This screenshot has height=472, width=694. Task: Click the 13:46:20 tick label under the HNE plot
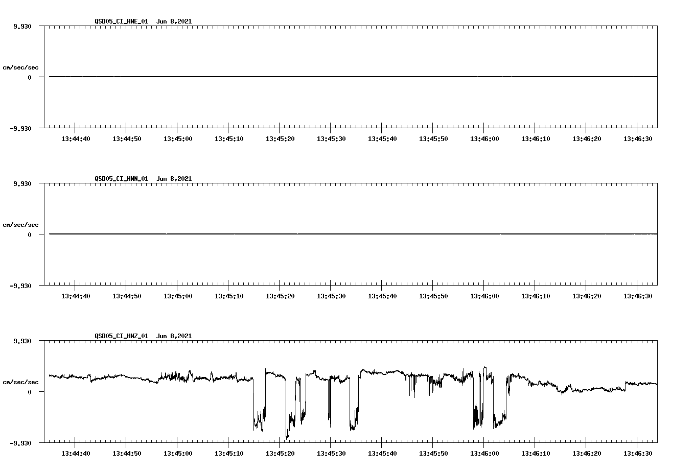click(587, 139)
